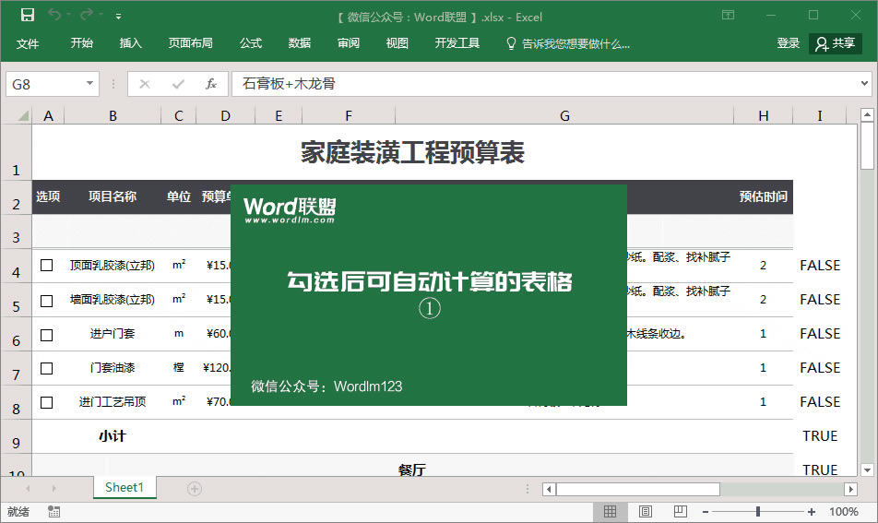Click TRUE value in row 9
The image size is (878, 523).
(820, 436)
